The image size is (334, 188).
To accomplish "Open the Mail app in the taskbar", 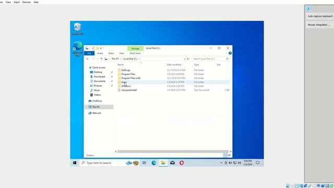I will click(x=172, y=163).
